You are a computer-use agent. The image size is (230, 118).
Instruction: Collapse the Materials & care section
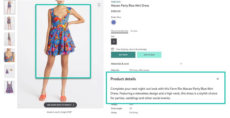[x=181, y=64]
